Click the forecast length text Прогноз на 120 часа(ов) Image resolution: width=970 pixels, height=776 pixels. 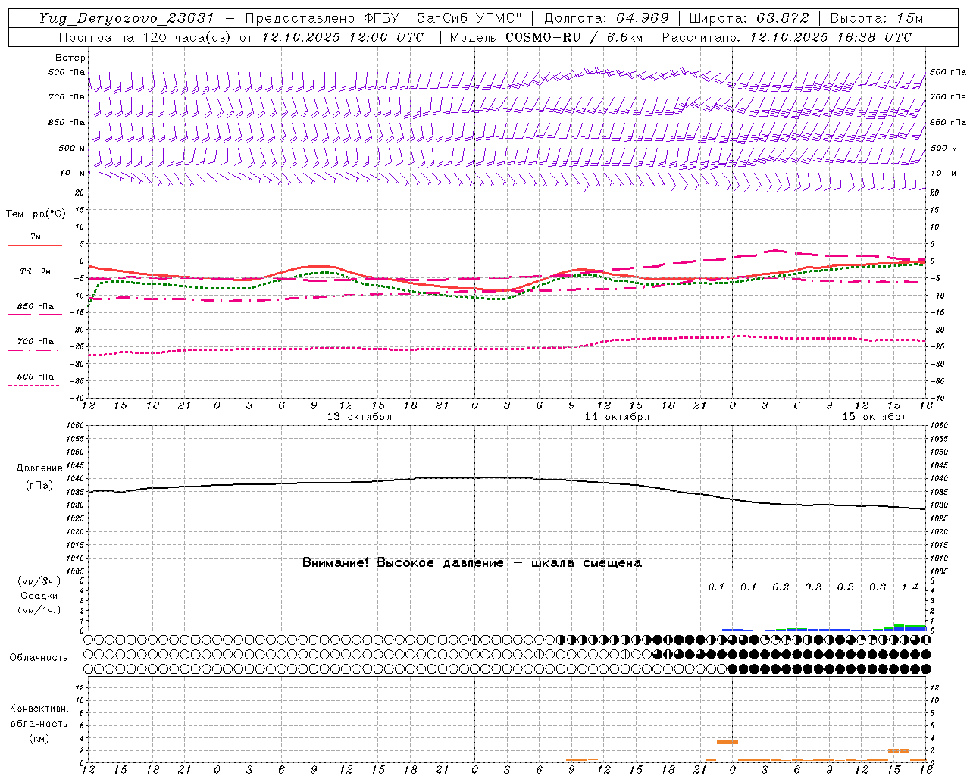click(146, 37)
